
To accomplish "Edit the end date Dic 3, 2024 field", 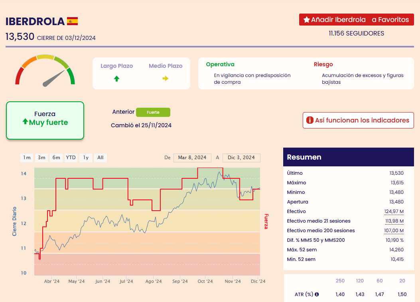I will click(x=241, y=158).
